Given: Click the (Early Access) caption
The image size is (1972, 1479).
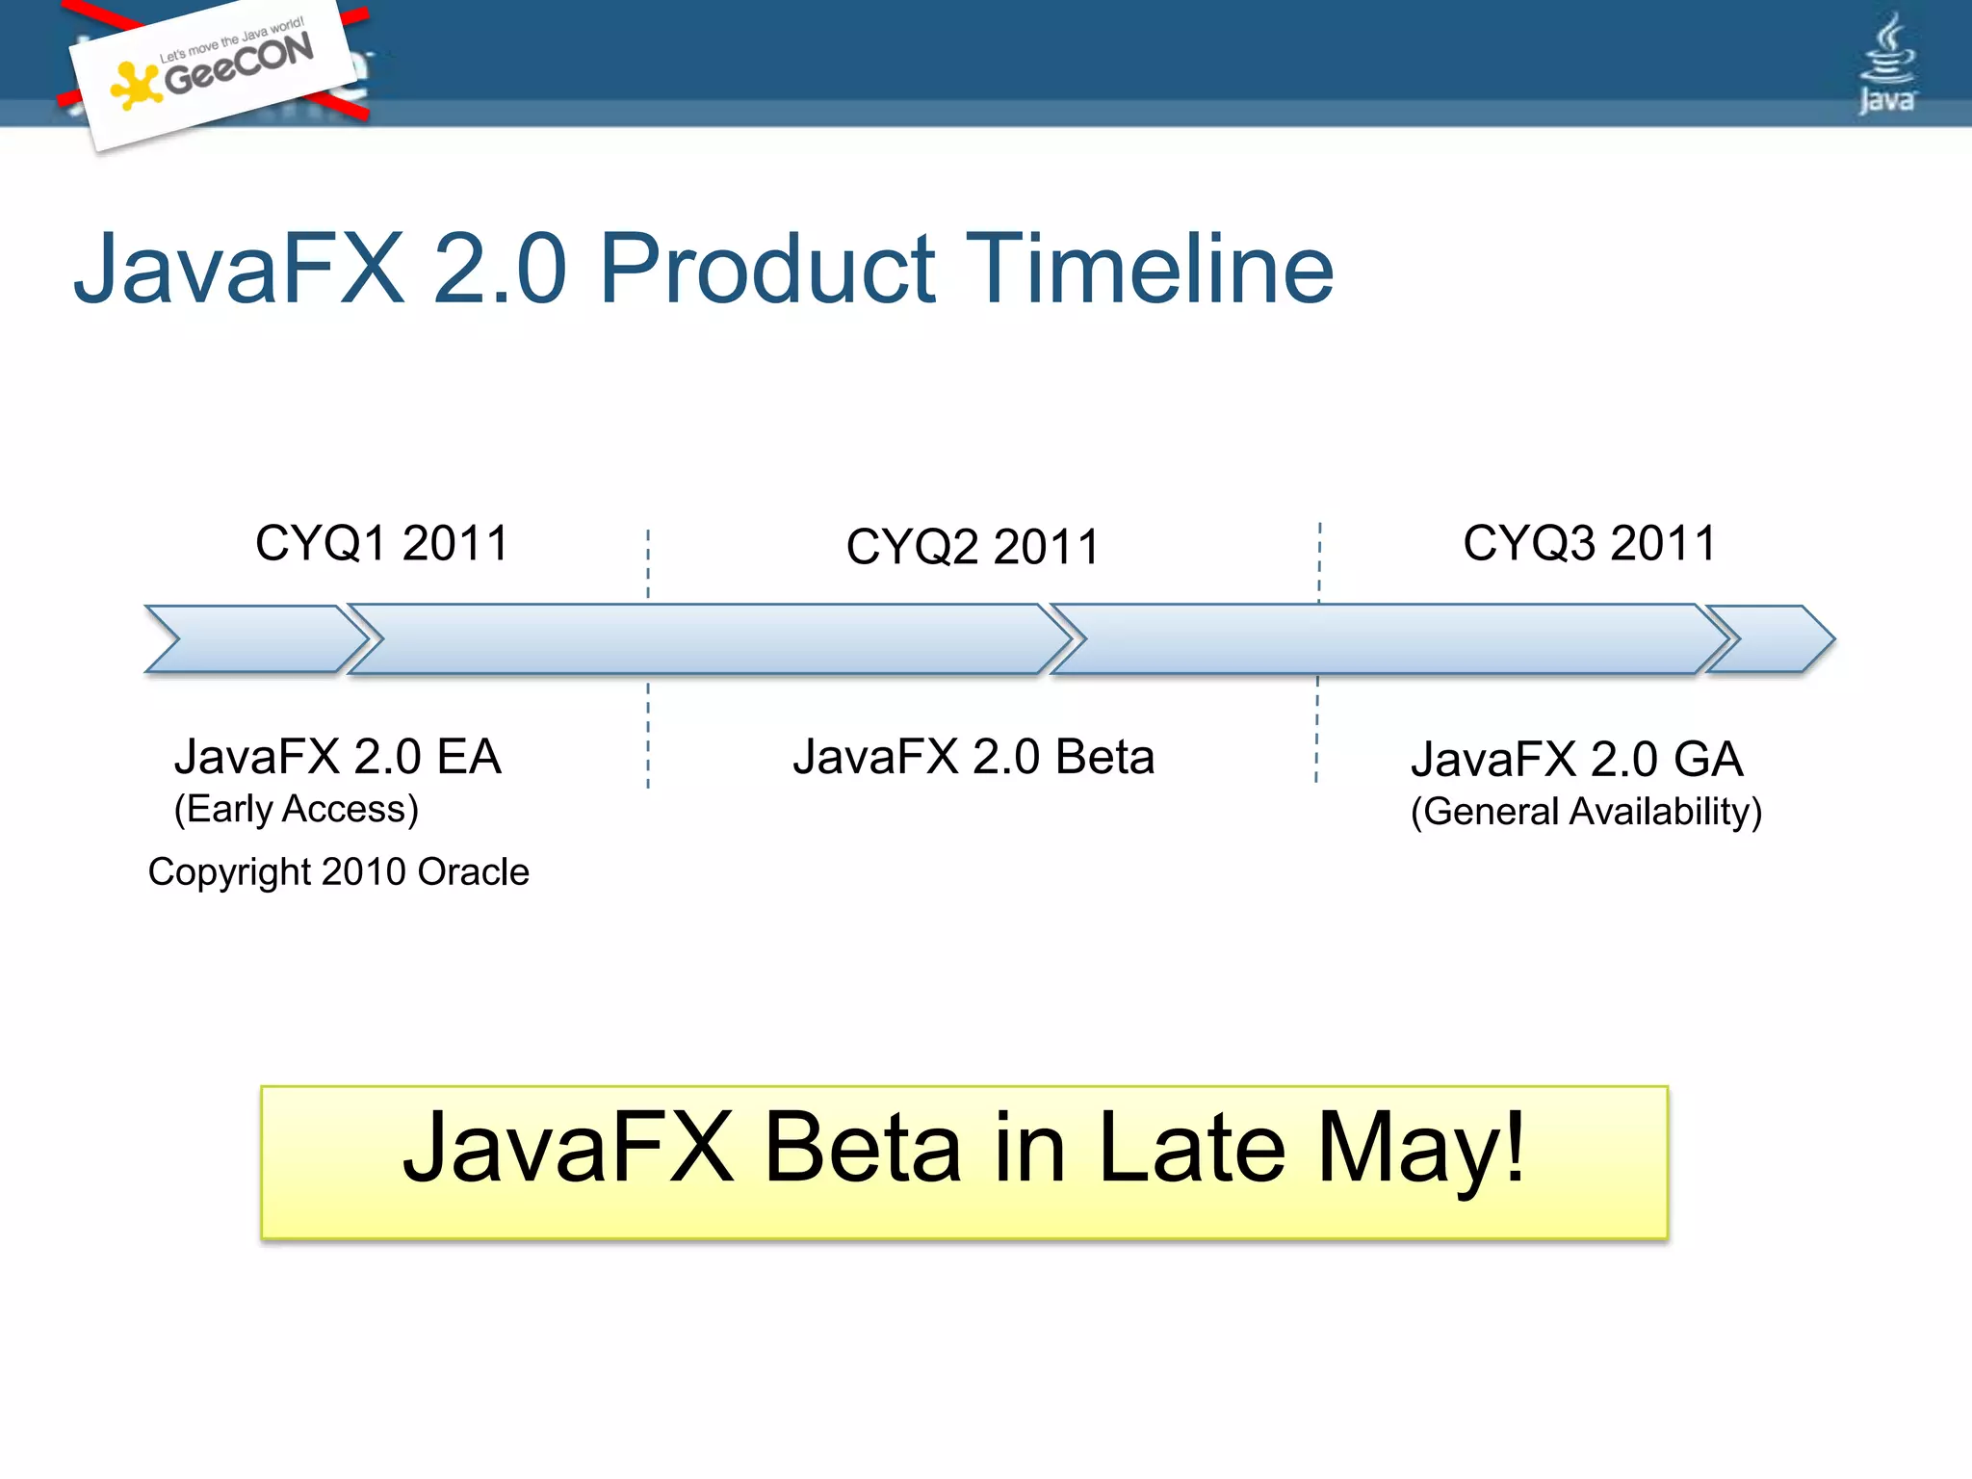Looking at the screenshot, I should [297, 809].
